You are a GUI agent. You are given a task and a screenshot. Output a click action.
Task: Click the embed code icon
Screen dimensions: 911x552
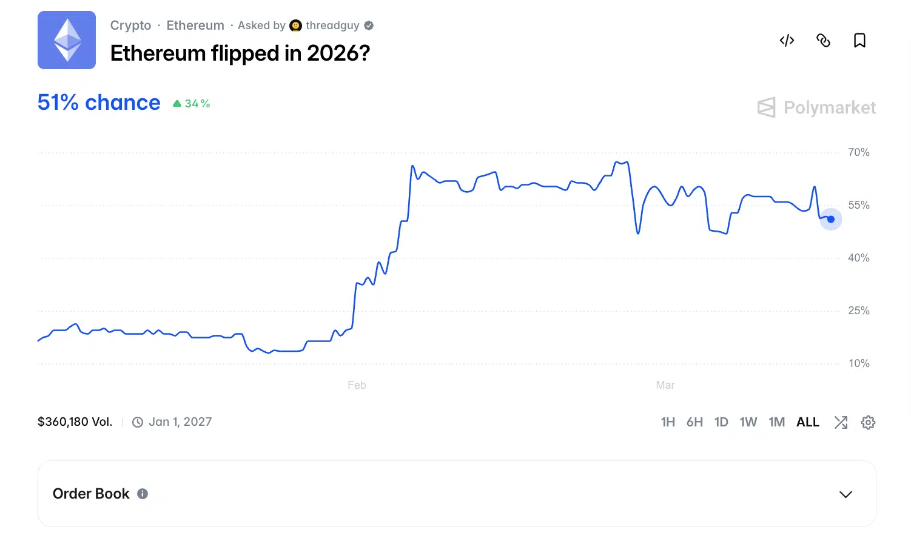(x=787, y=41)
